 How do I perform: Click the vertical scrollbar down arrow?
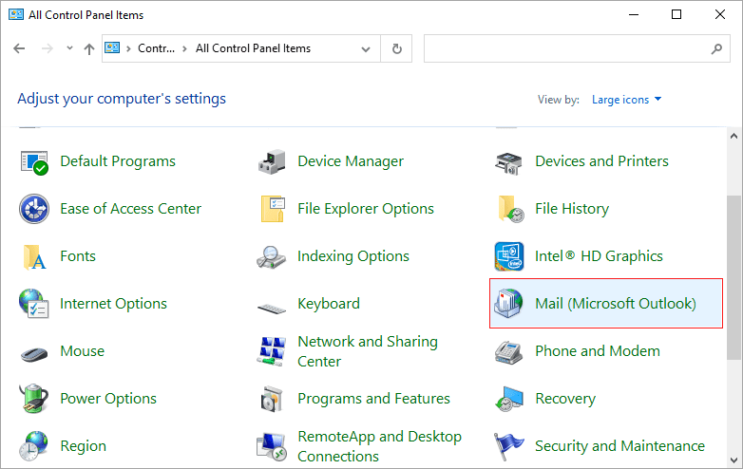[734, 460]
